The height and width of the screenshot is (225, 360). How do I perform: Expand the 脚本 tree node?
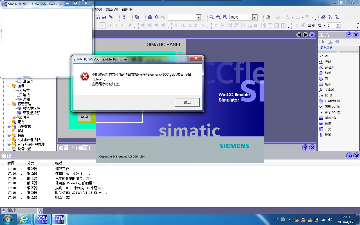pyautogui.click(x=9, y=131)
